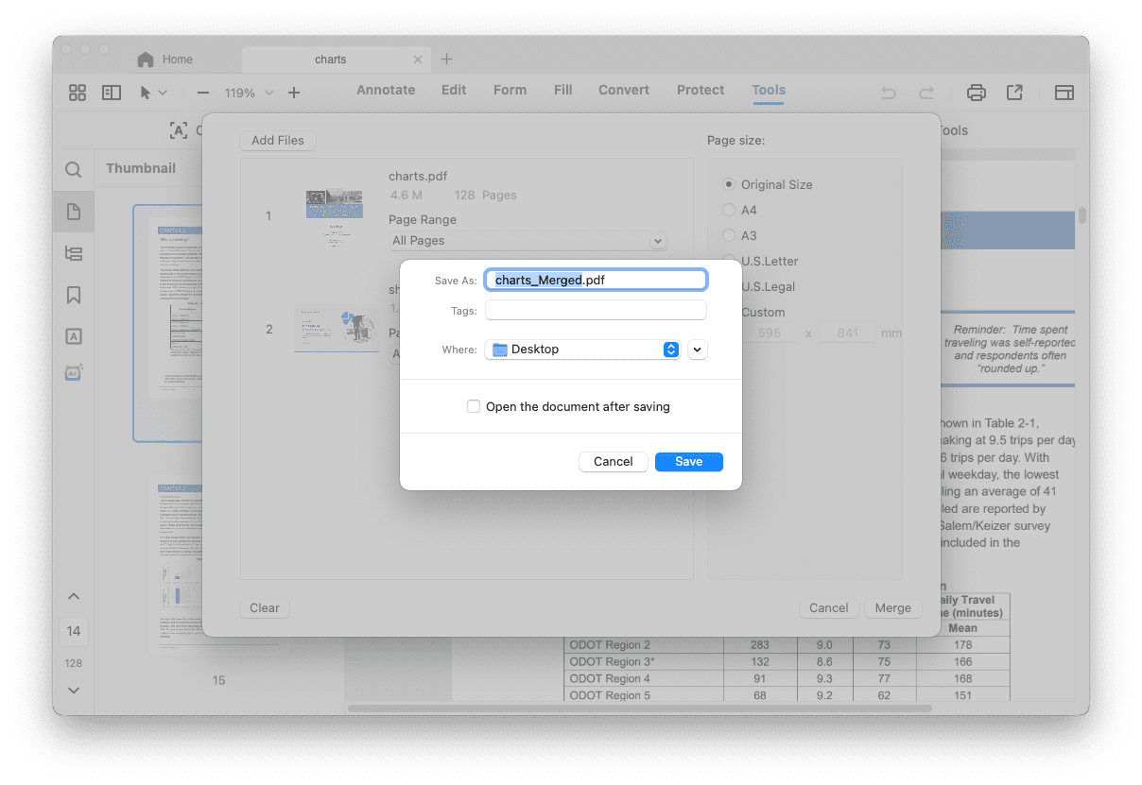Select the Outline panel icon
This screenshot has height=785, width=1142.
pyautogui.click(x=73, y=252)
